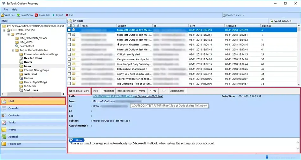Check the box for Bob michael shared post
Viewport: 301px width, 160px height.
[x=69, y=69]
